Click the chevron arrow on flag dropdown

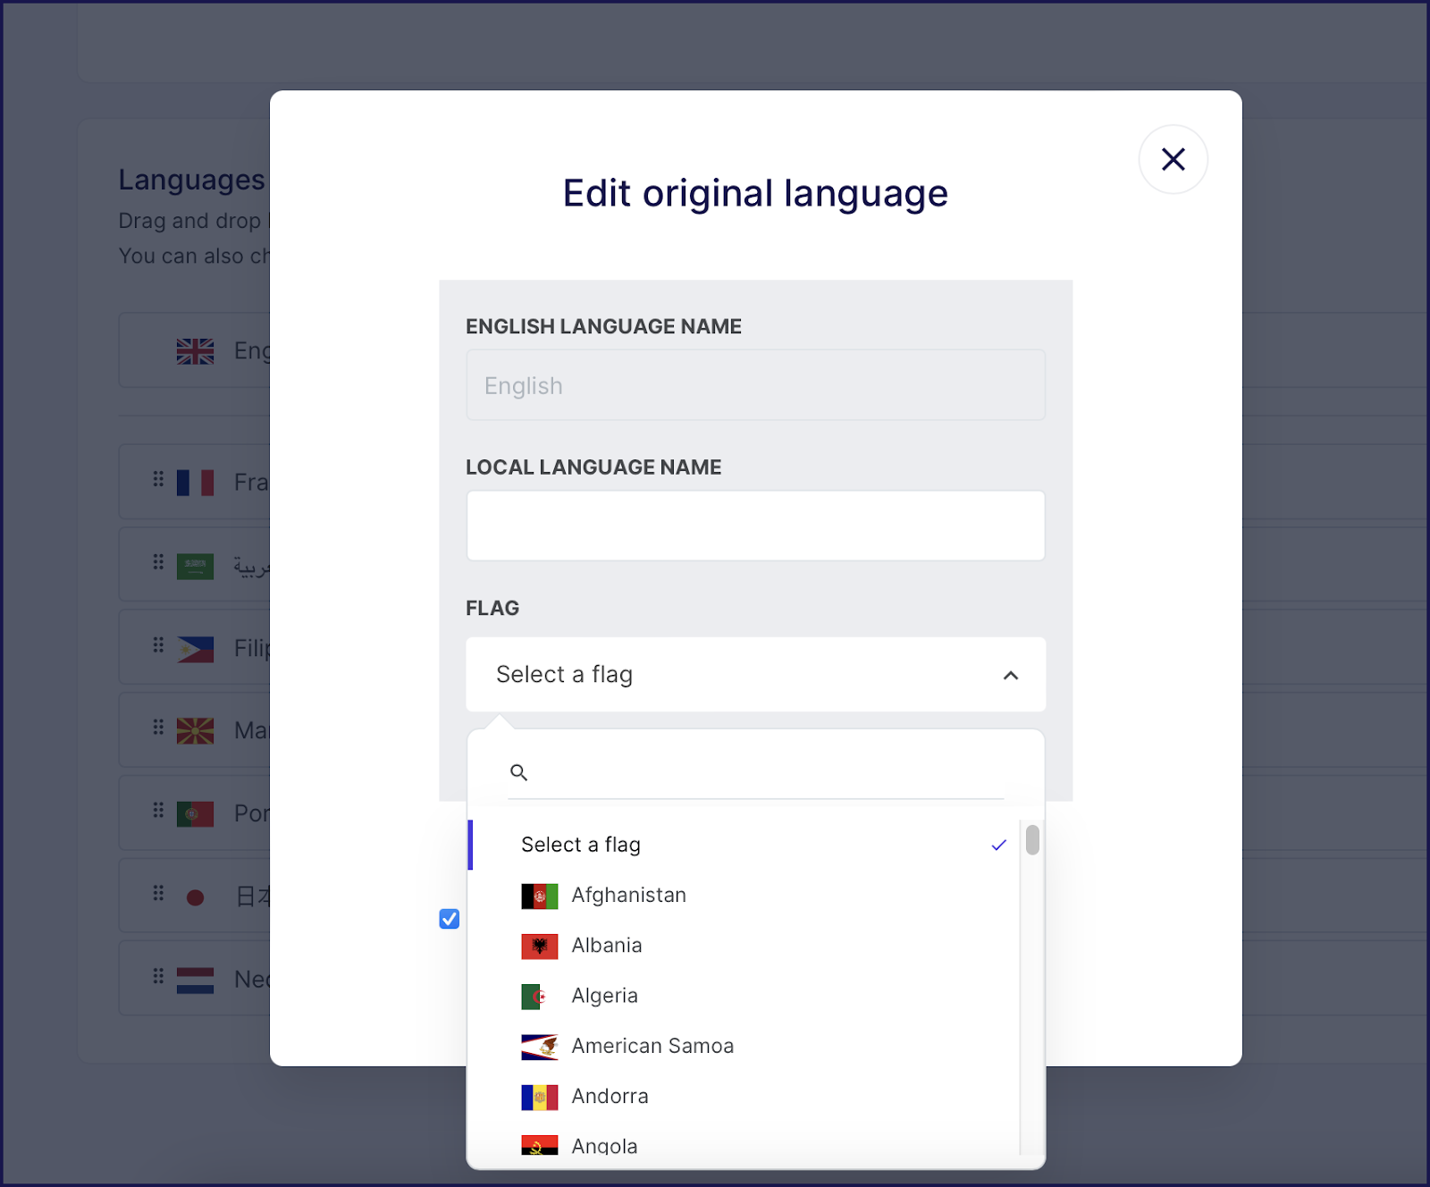(x=1011, y=675)
